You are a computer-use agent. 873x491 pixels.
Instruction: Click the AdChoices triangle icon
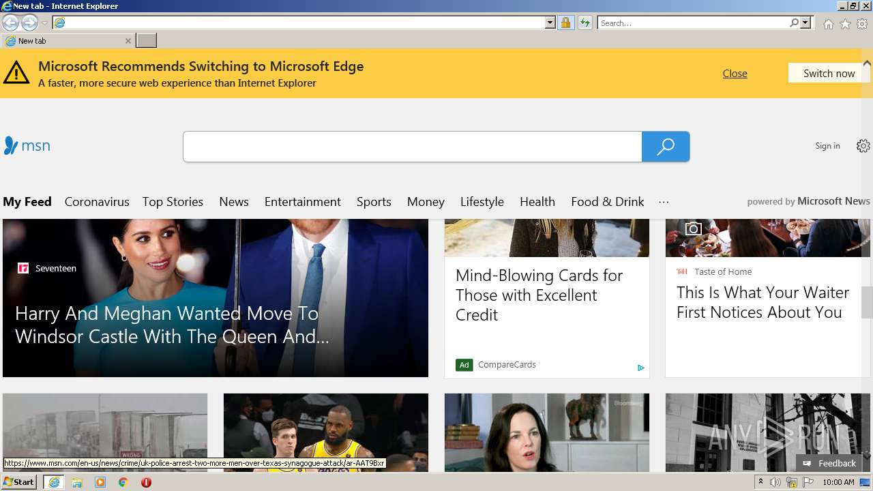pos(640,368)
